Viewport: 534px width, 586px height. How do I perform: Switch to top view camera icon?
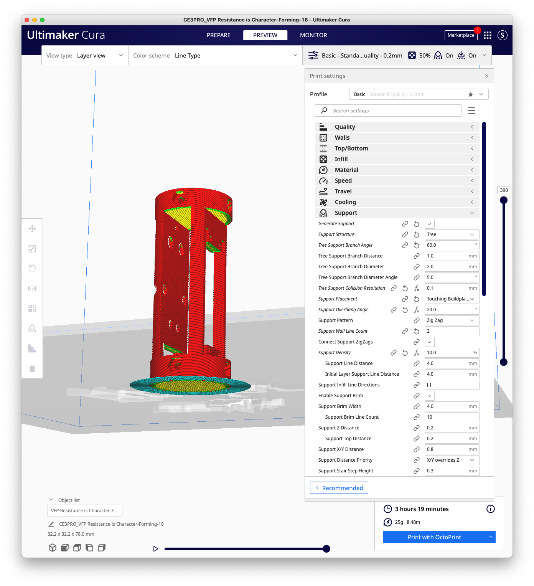77,548
